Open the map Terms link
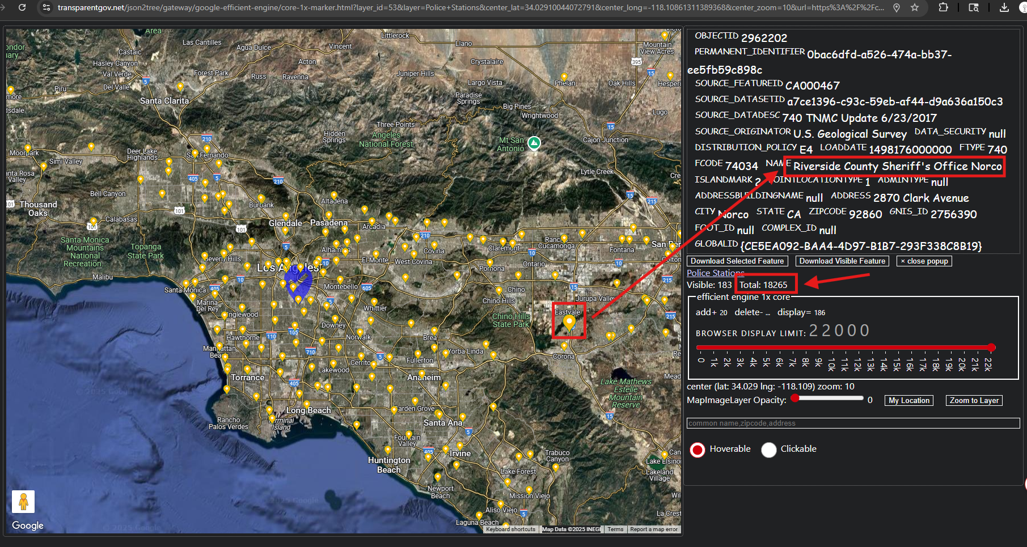This screenshot has height=547, width=1027. [615, 529]
